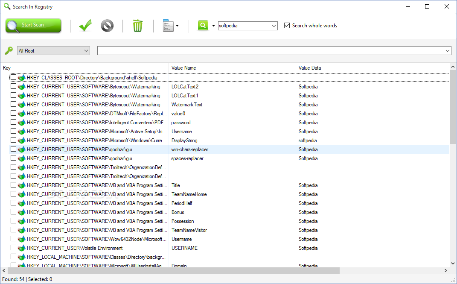Click the green Start Scan button
Image resolution: width=457 pixels, height=284 pixels.
tap(33, 26)
